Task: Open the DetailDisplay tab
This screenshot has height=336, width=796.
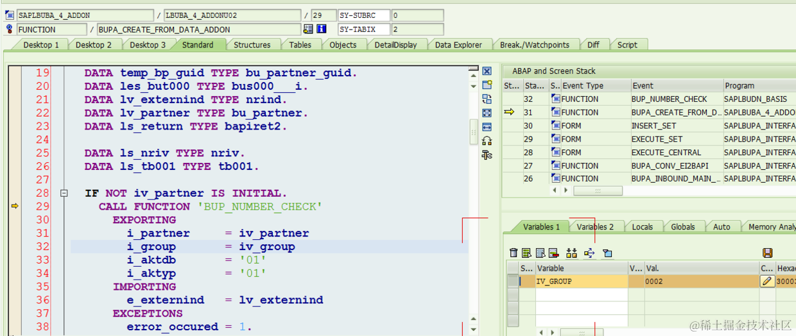Action: pyautogui.click(x=395, y=45)
